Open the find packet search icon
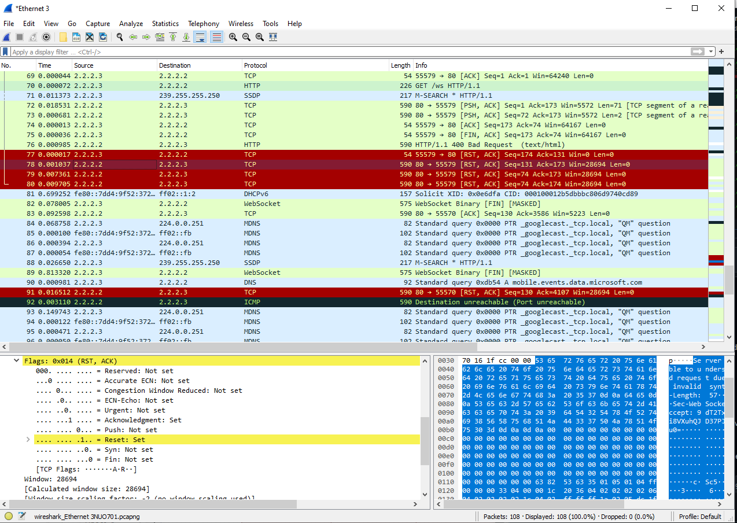Viewport: 737px width, 523px height. 119,37
